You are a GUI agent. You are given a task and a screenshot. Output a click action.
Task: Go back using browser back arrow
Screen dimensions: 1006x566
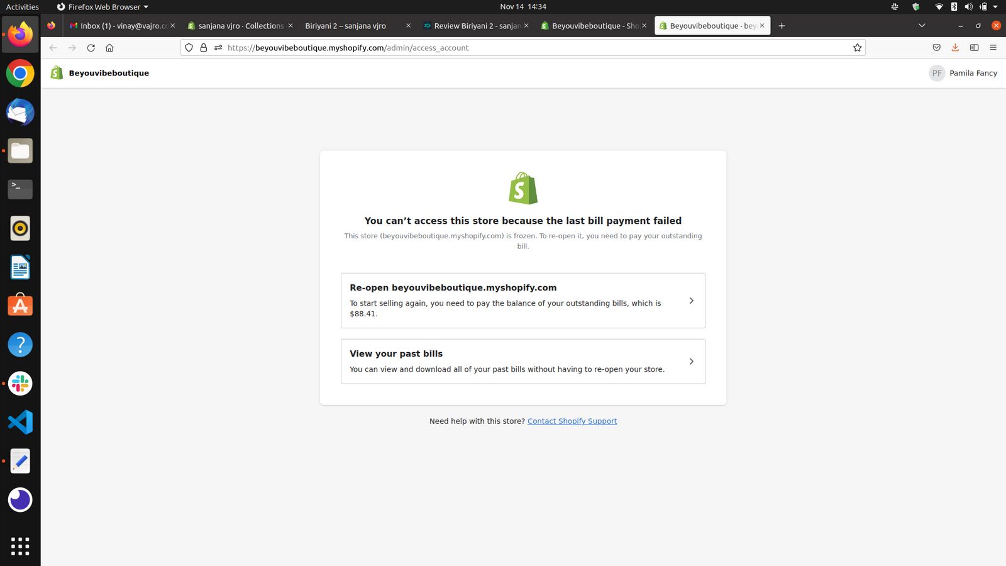coord(53,48)
